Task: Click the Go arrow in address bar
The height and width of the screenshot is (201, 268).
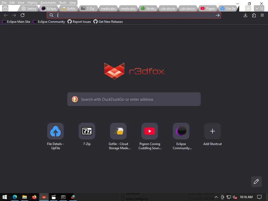Action: coord(217,15)
